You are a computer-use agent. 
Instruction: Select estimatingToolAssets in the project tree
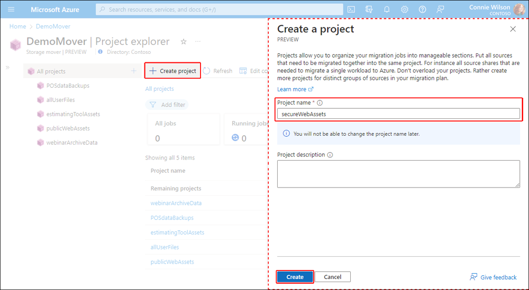73,114
